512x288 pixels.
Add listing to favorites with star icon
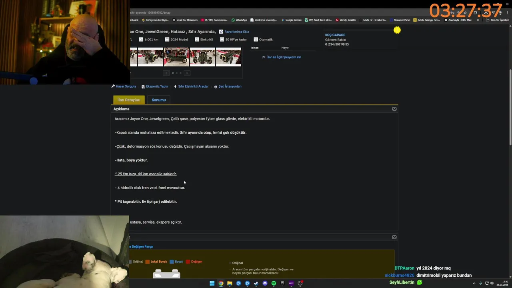pyautogui.click(x=221, y=32)
